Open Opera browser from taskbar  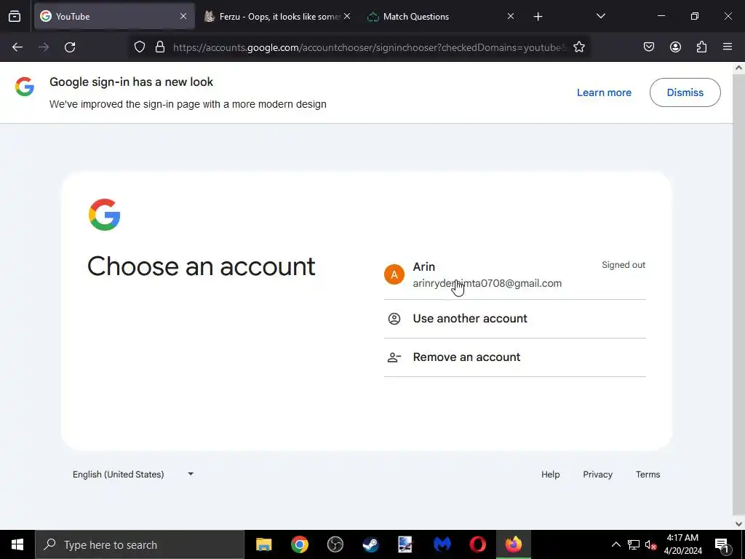pos(477,544)
